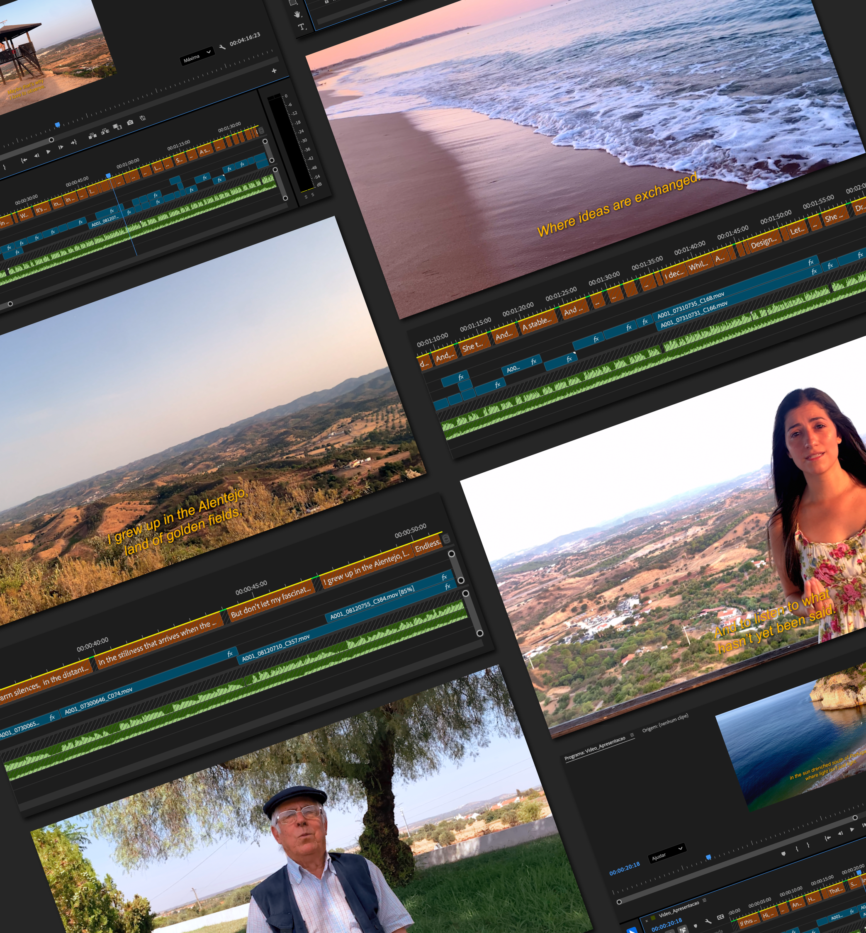
Task: Select the Hand tool
Action: point(297,15)
